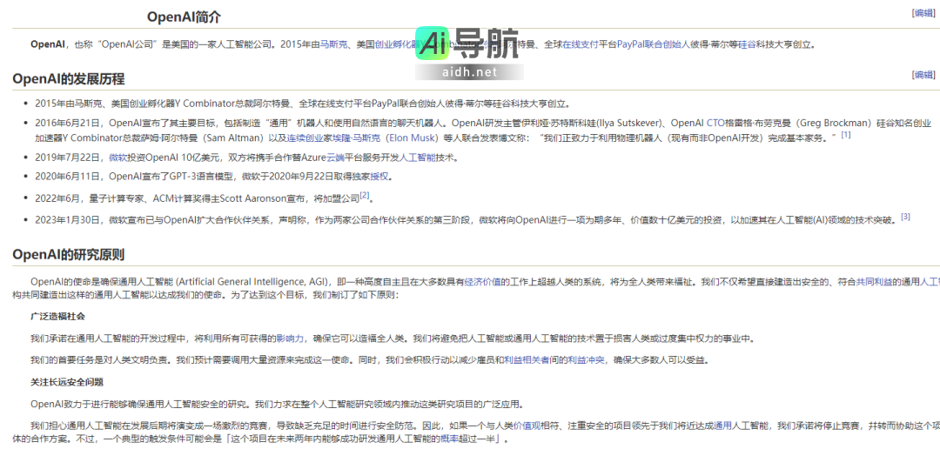Image resolution: width=940 pixels, height=449 pixels.
Task: Follow the 共同利益 link
Action: pyautogui.click(x=874, y=281)
